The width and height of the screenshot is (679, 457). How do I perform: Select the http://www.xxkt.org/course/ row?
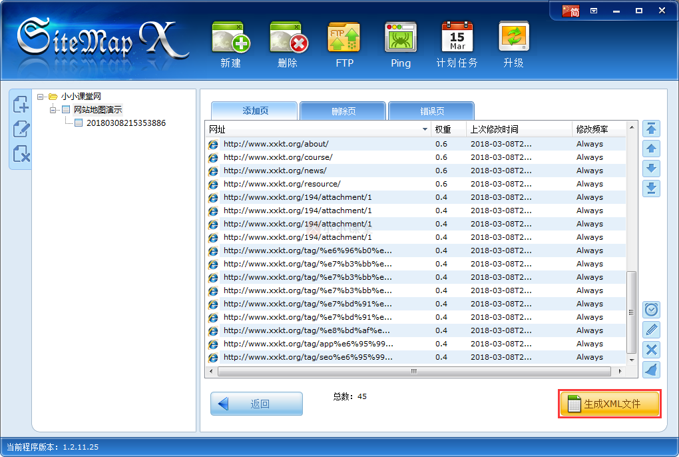(x=416, y=157)
